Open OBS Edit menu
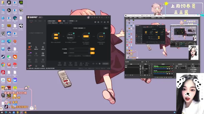The width and height of the screenshot is (204, 114). coord(131,18)
